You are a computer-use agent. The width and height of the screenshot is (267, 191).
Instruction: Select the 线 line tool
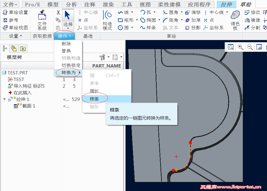coord(123,12)
